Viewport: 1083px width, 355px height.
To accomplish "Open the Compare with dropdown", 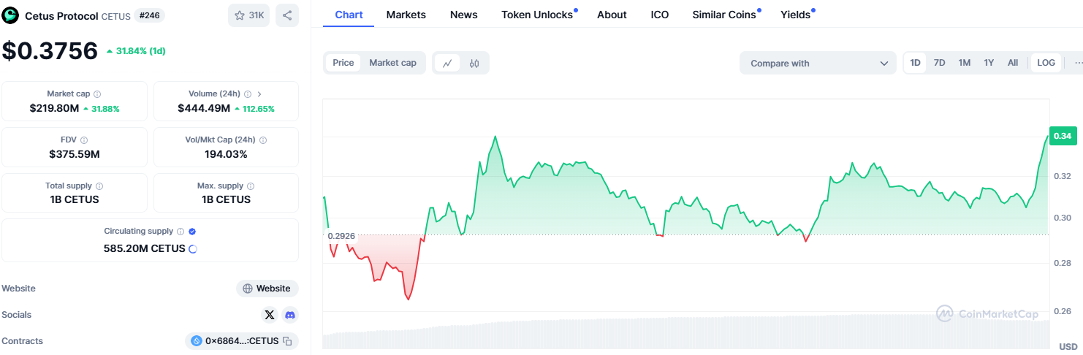I will [818, 64].
